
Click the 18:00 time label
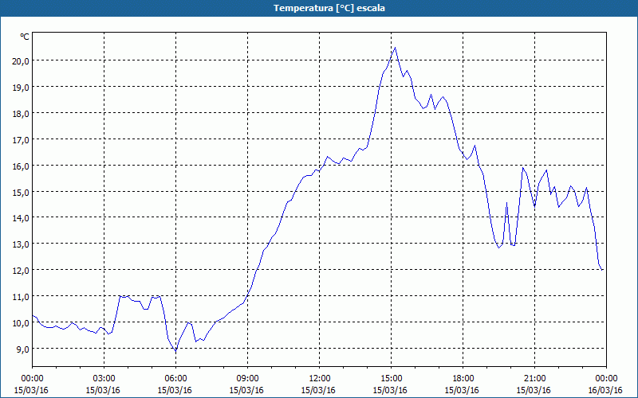(463, 379)
